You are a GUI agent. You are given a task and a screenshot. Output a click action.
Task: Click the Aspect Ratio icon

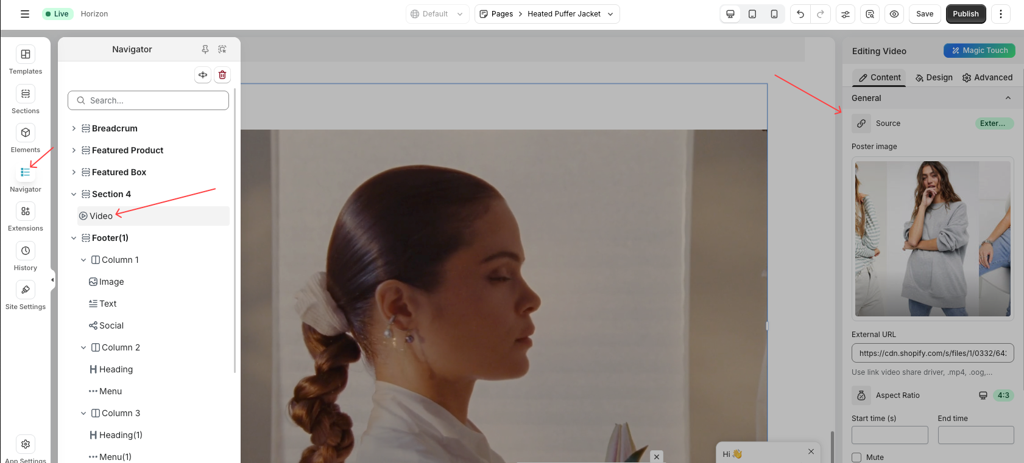(x=861, y=395)
